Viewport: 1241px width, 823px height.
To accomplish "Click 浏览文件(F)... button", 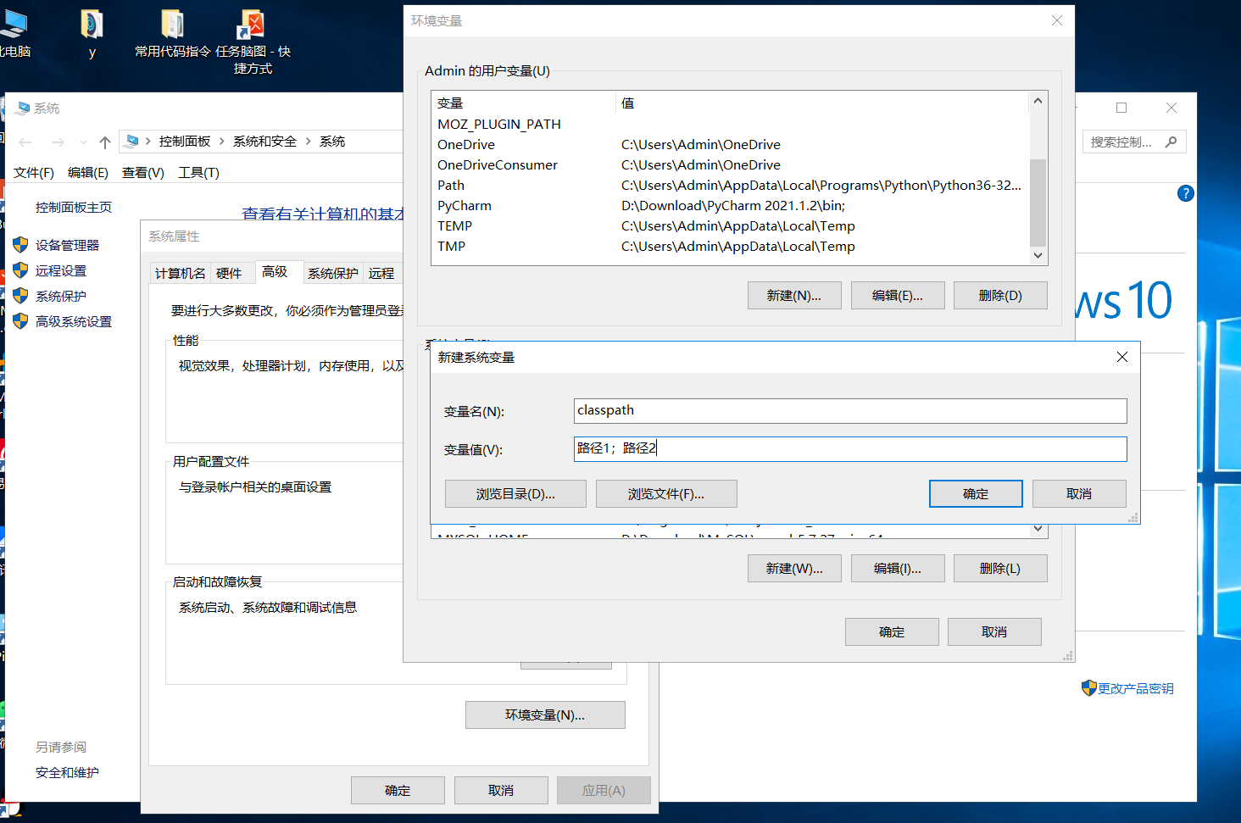I will click(x=666, y=493).
